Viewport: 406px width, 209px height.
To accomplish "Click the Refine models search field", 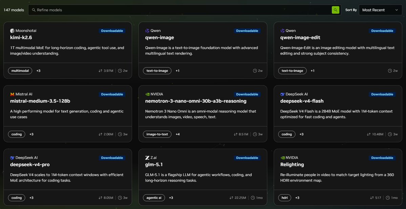I will pos(184,10).
